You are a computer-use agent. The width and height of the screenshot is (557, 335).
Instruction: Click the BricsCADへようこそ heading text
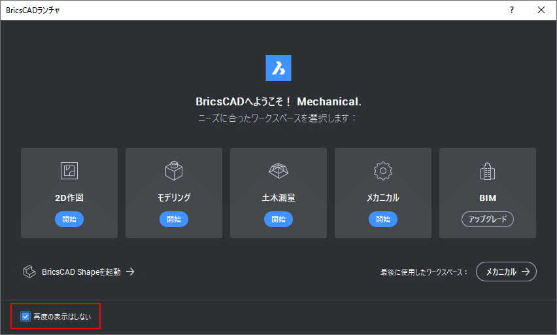[x=278, y=101]
